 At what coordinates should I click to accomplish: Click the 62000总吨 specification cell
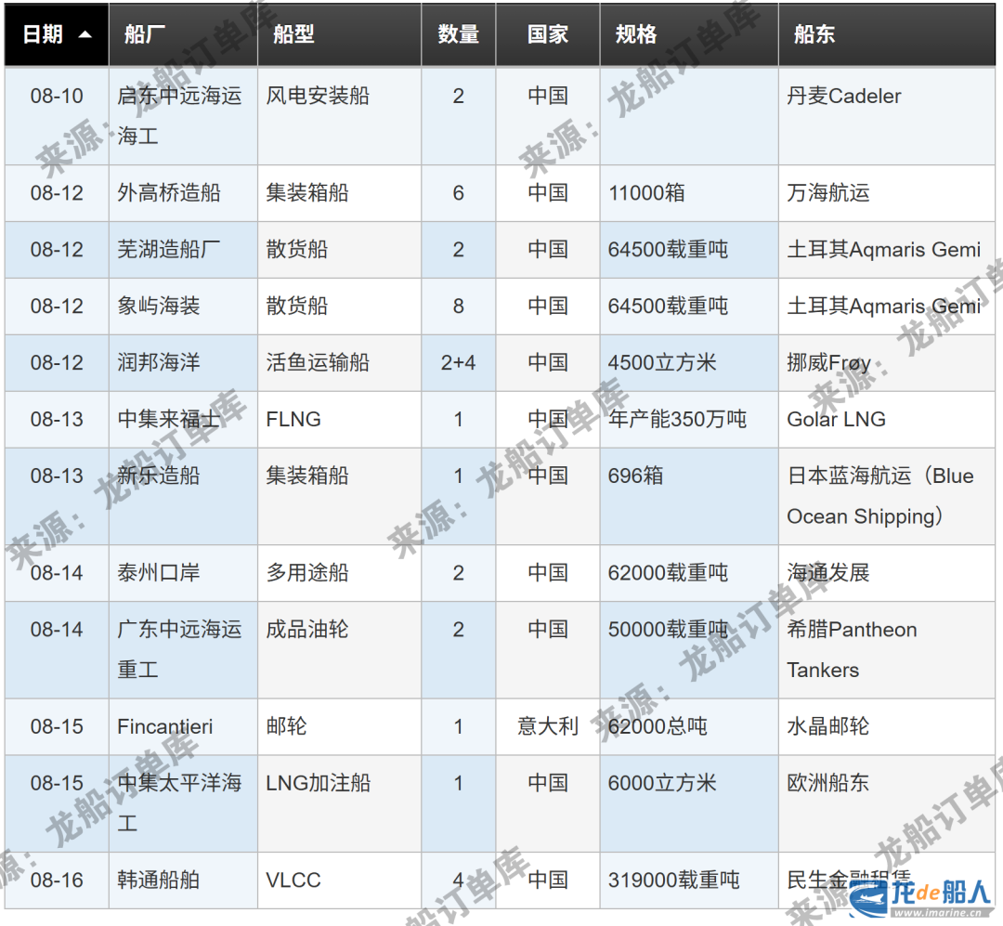tap(689, 726)
